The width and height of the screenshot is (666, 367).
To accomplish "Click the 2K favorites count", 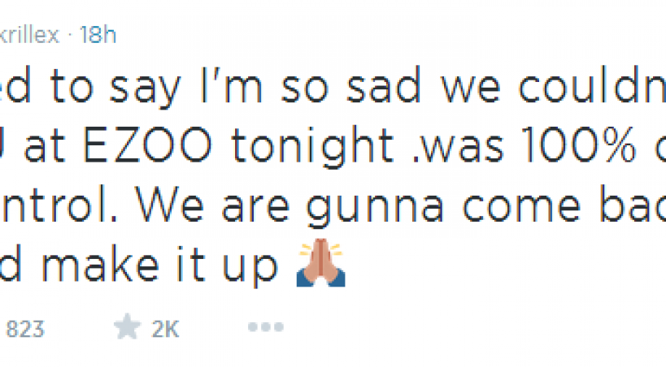I will [164, 329].
